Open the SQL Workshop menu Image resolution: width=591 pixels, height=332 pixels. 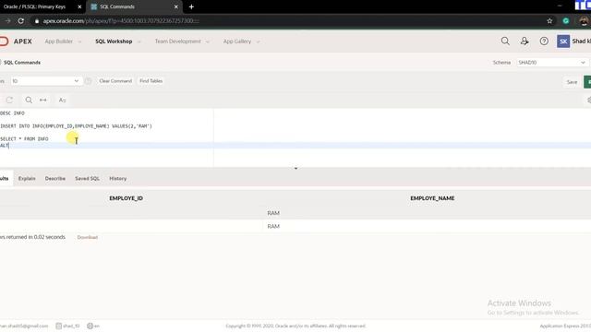coord(114,41)
